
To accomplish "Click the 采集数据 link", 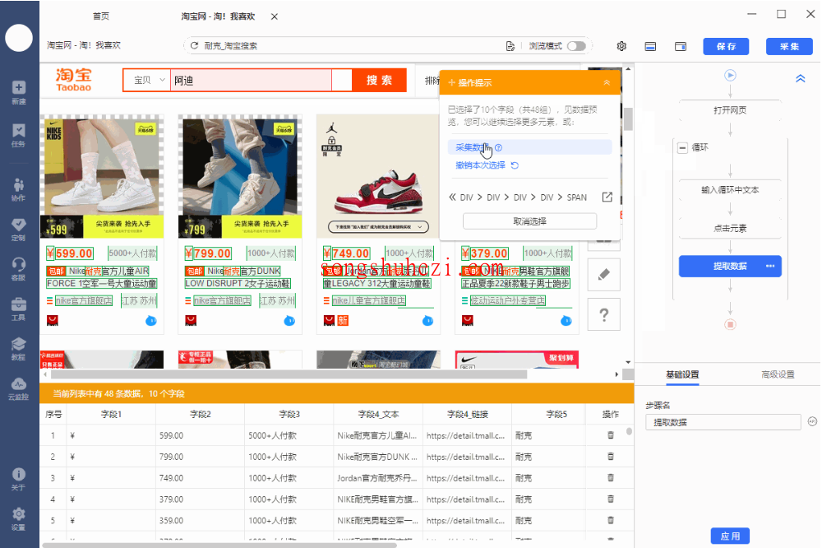I will click(473, 147).
